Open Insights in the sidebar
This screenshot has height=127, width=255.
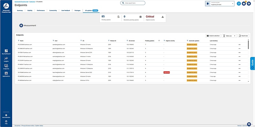point(6,59)
